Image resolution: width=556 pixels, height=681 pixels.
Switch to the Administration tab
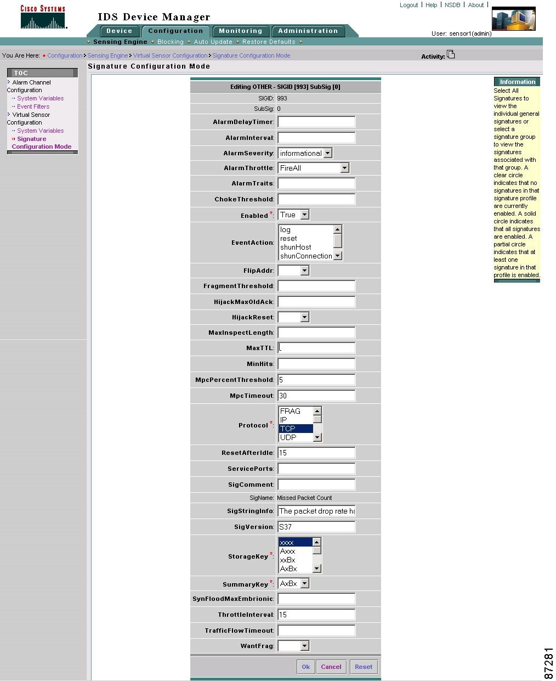pyautogui.click(x=308, y=31)
